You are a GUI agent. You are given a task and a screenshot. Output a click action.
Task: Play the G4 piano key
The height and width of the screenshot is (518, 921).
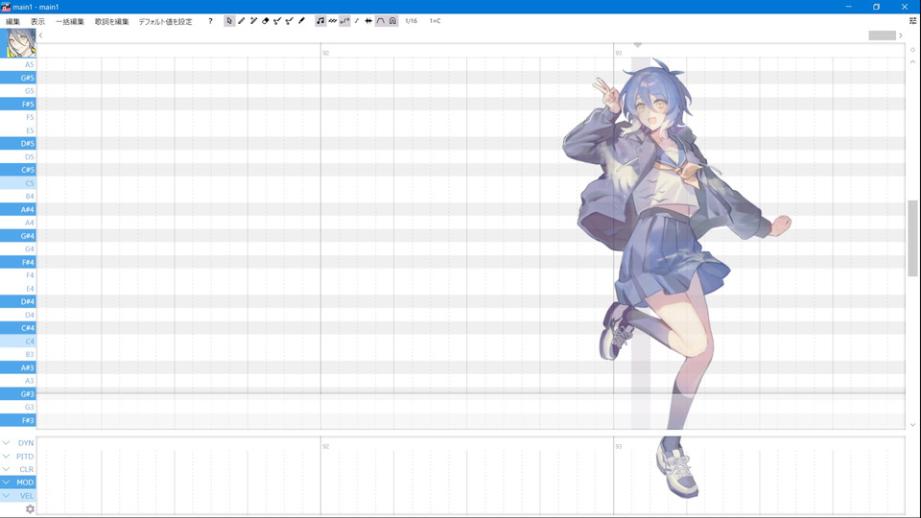point(17,249)
